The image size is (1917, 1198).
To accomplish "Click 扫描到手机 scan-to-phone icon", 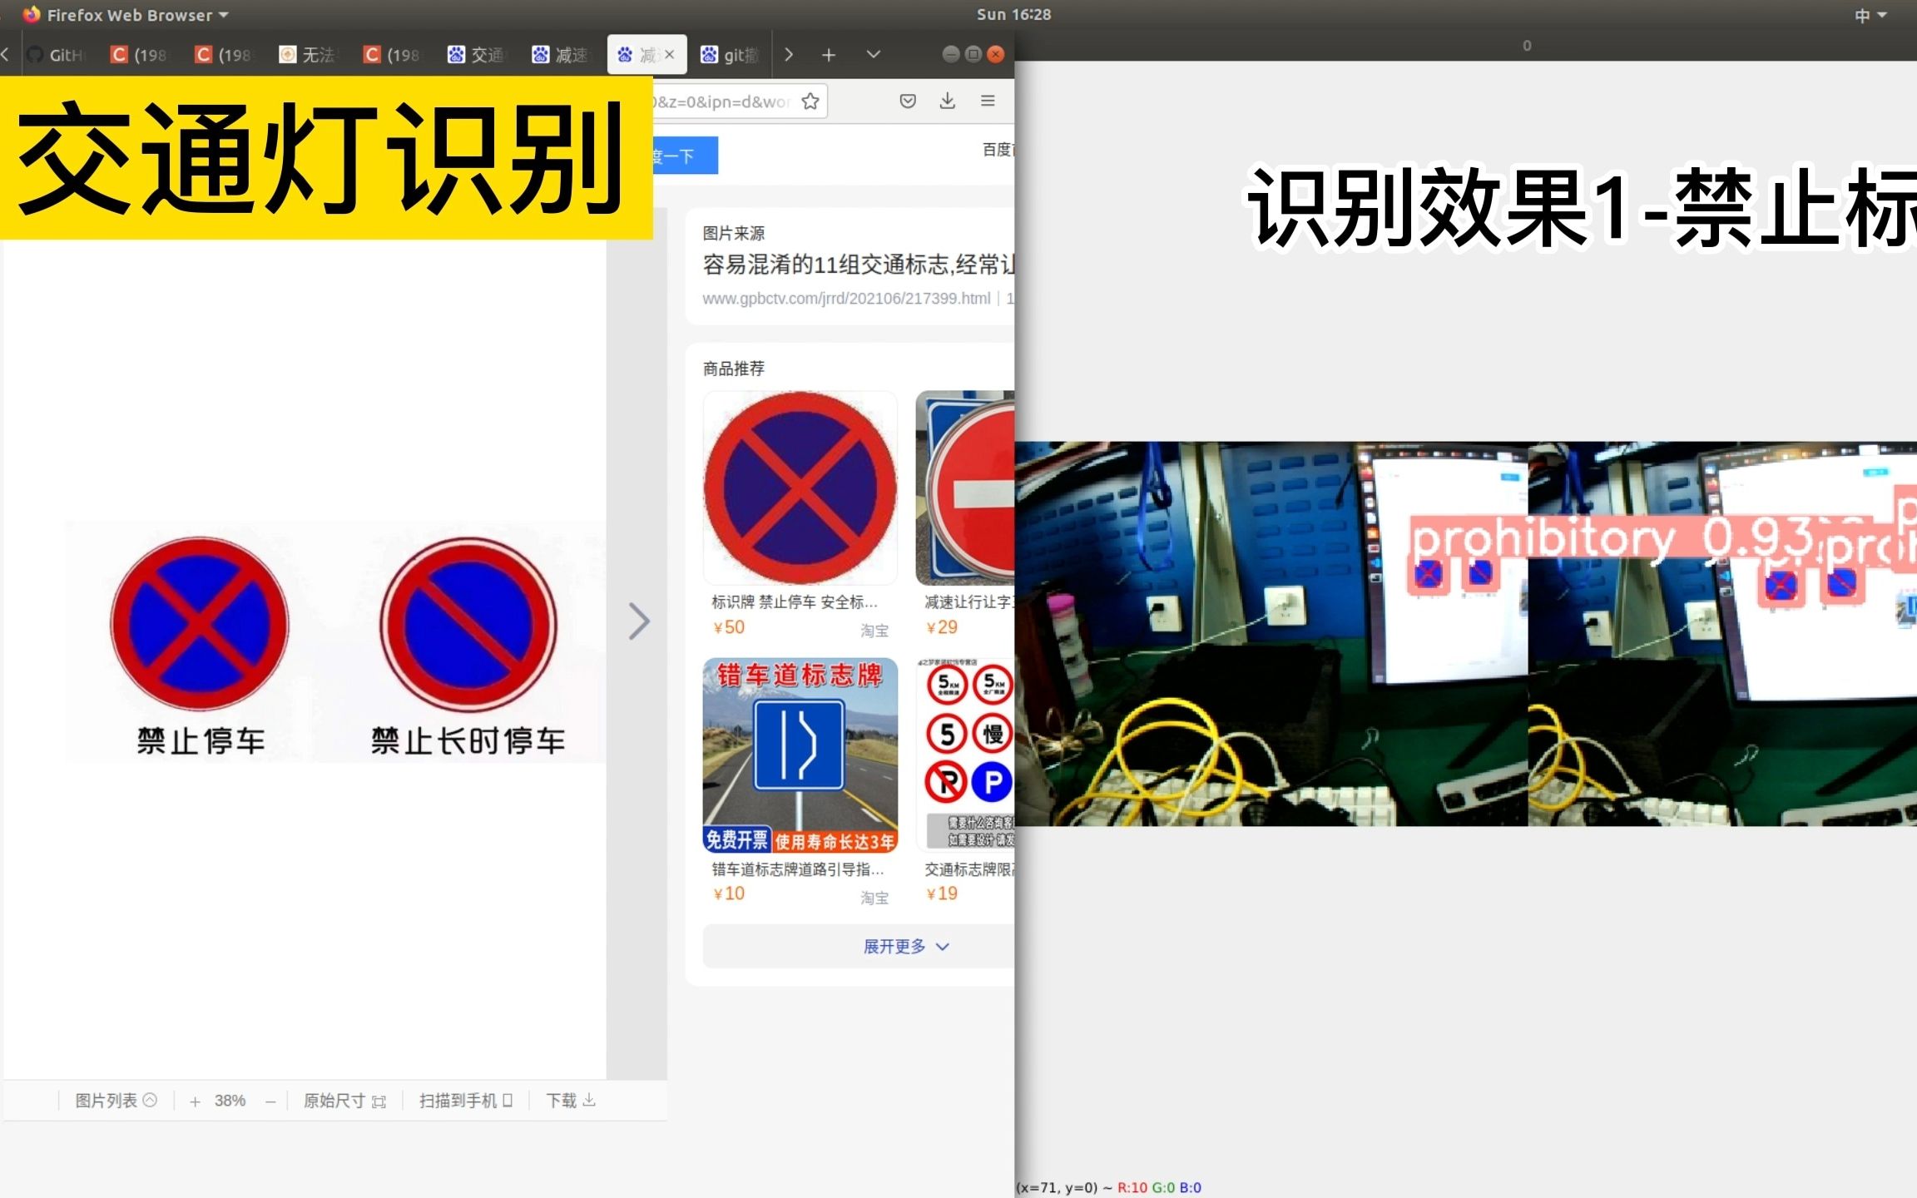I will pyautogui.click(x=510, y=1100).
